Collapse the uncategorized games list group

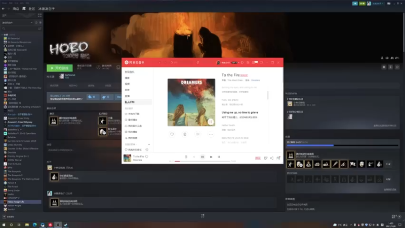3,34
